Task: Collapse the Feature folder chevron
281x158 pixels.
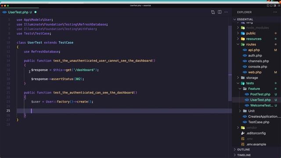Action: click(240, 89)
